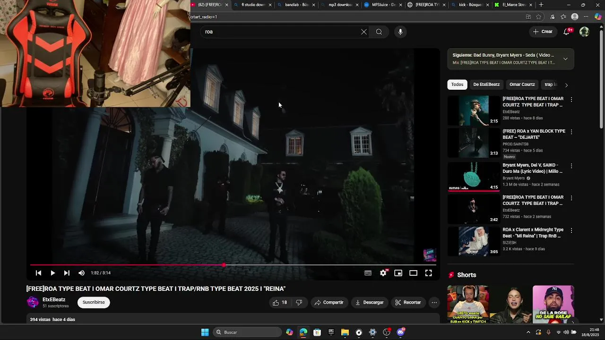The image size is (605, 340).
Task: Subscribe to EtxEBeatz with Suscribirse
Action: coord(94,302)
